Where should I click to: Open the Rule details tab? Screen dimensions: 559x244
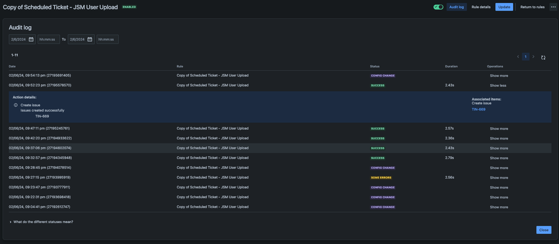481,7
